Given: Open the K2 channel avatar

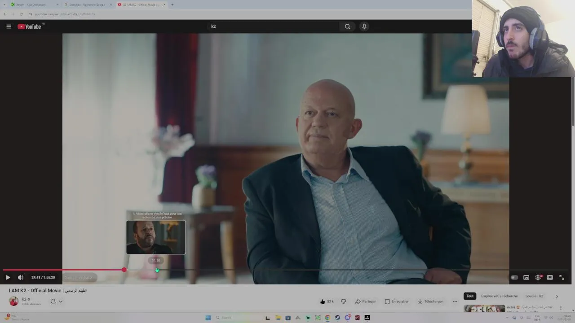Looking at the screenshot, I should pos(14,301).
